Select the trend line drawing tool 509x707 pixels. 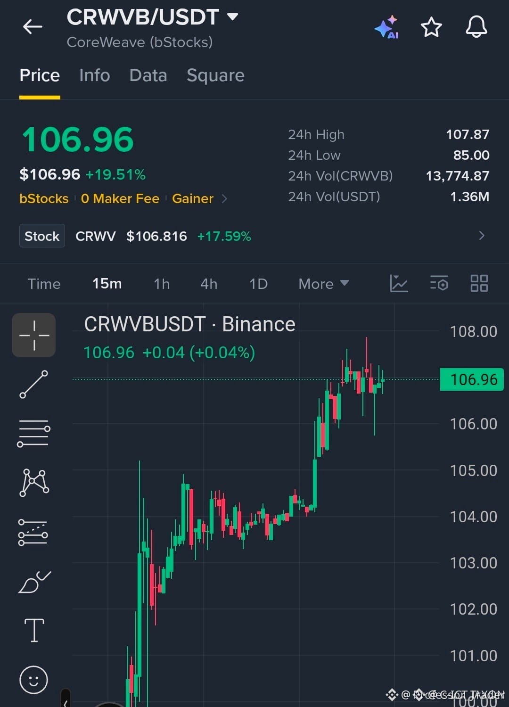(x=33, y=384)
